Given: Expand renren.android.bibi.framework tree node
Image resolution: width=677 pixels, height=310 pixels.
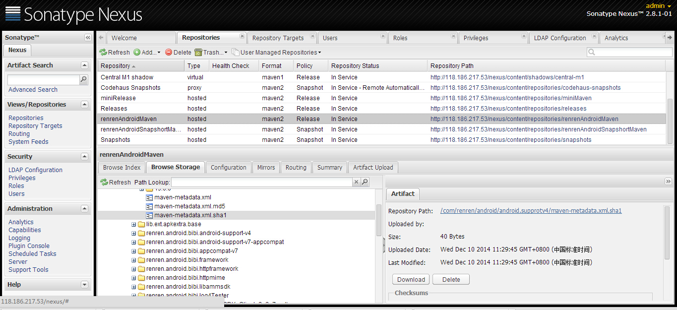Looking at the screenshot, I should (x=133, y=260).
